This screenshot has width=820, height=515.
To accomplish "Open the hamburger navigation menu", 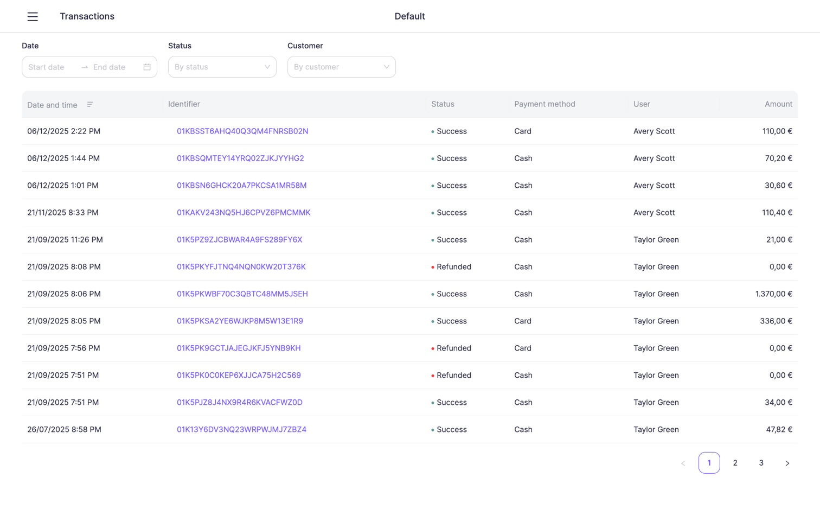I will tap(33, 16).
